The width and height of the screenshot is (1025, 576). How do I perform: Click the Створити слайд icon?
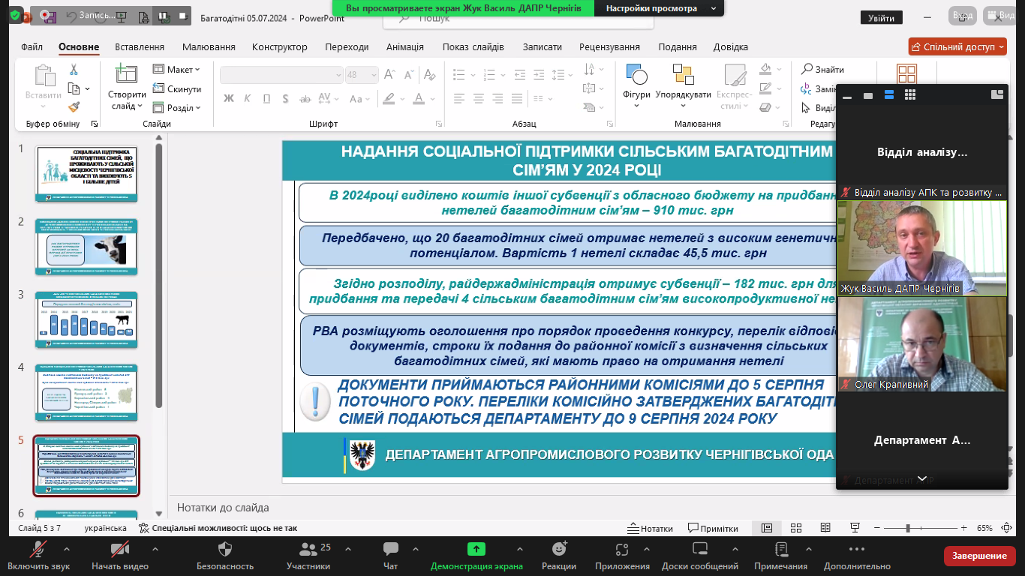point(126,74)
